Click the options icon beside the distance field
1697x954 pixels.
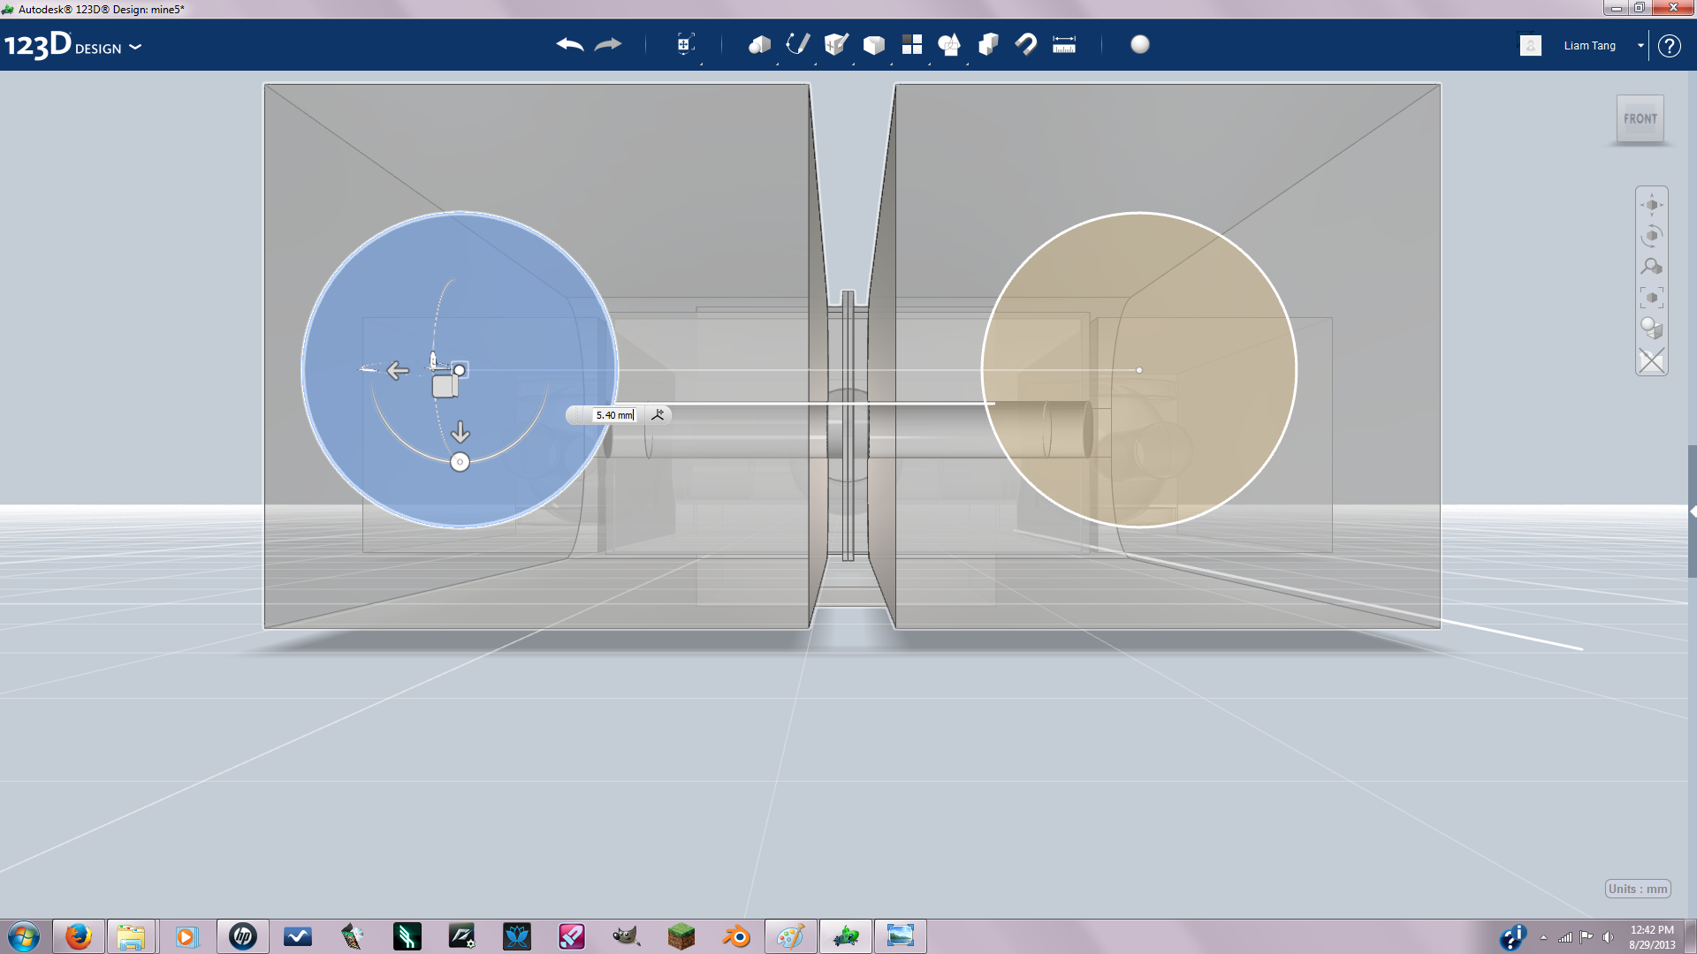point(658,414)
